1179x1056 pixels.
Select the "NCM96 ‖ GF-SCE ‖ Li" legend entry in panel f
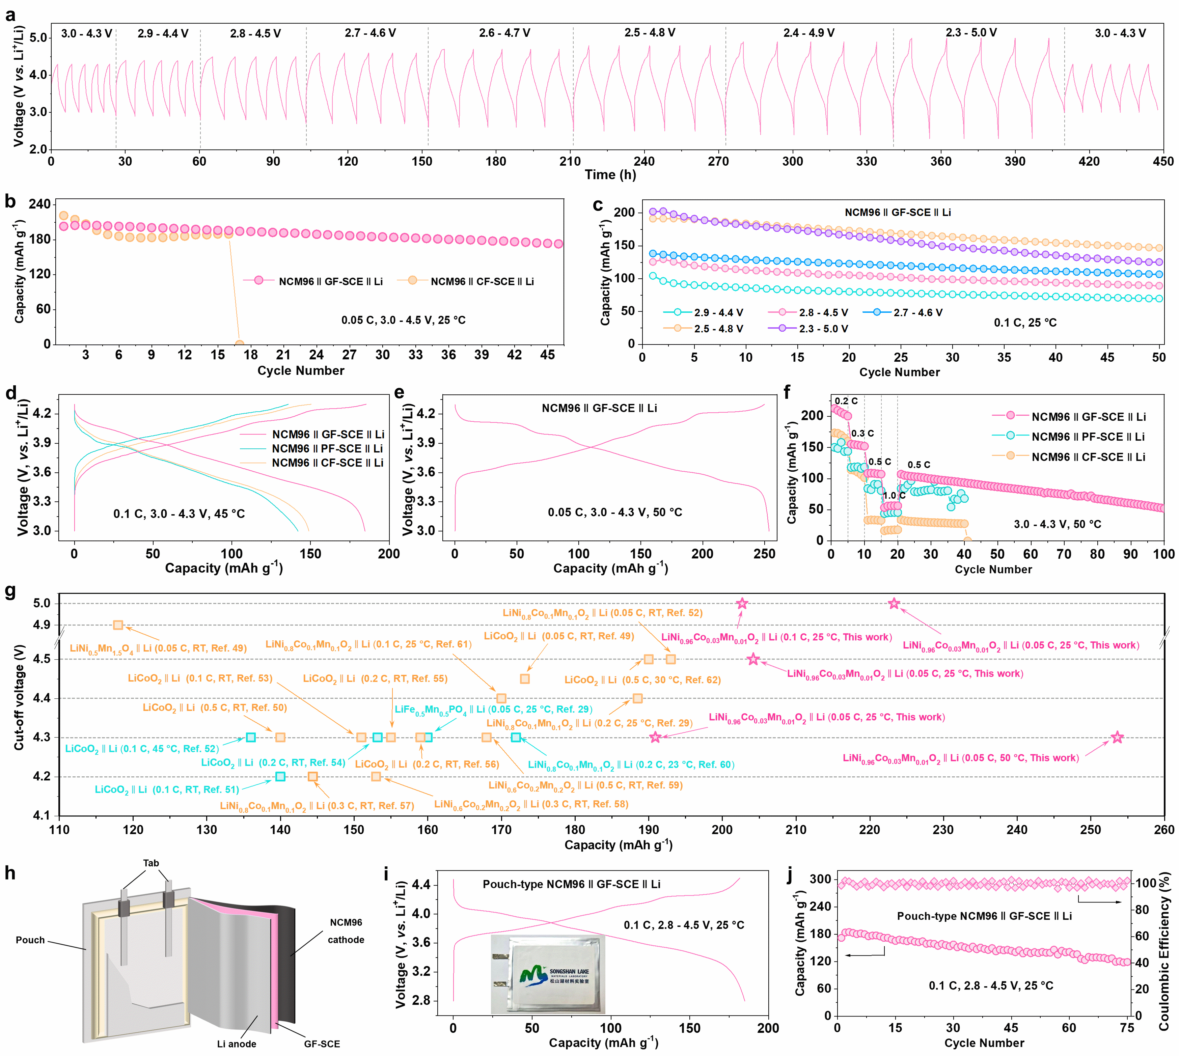point(1069,417)
